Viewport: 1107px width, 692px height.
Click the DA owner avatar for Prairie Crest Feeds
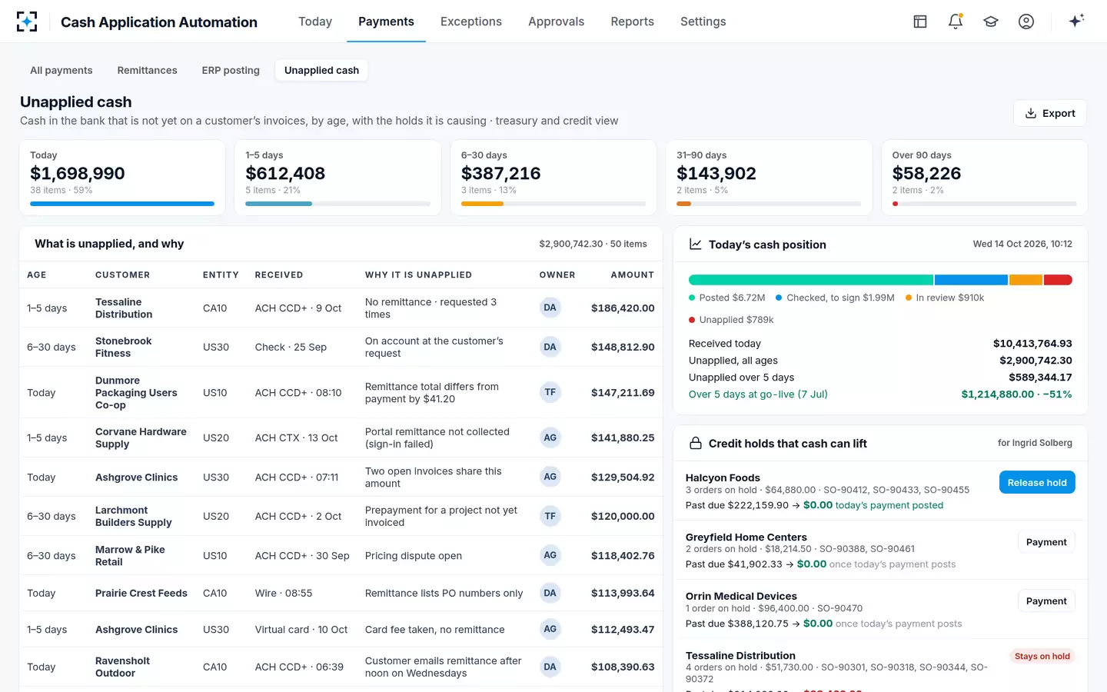coord(550,593)
